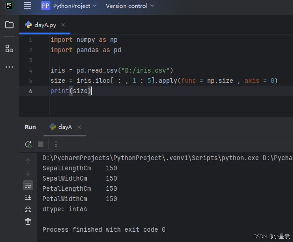
Task: Show more tool windows ellipsis in sidebar
Action: pyautogui.click(x=9, y=67)
